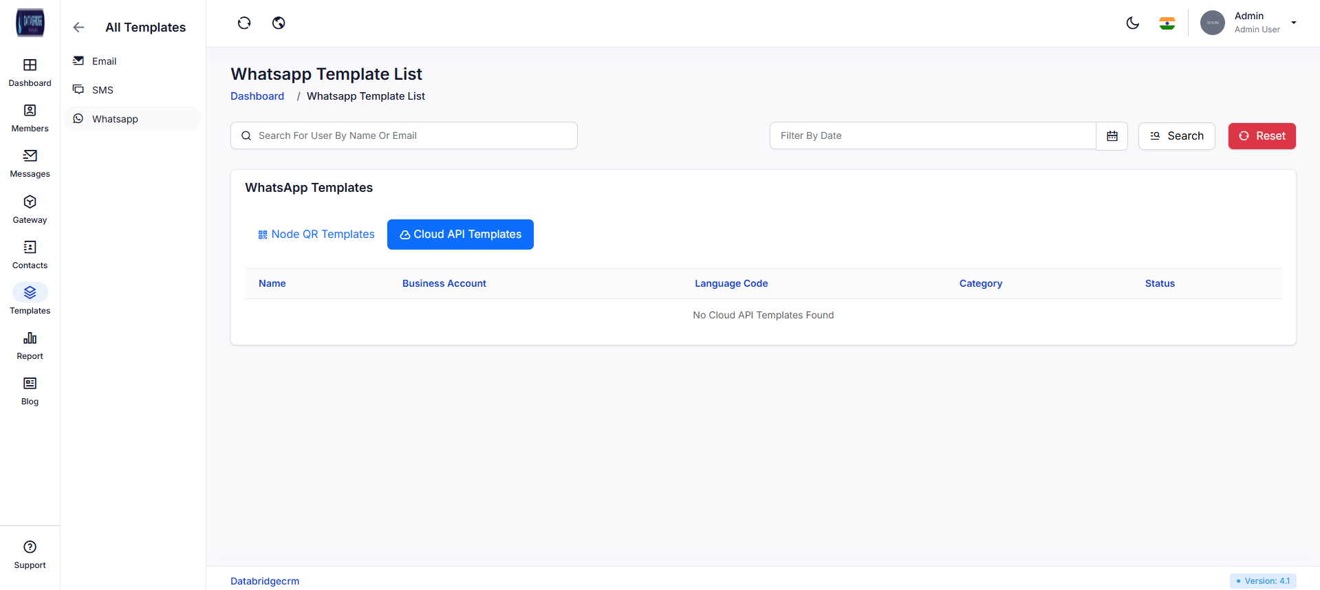Click the Dashboard breadcrumb link
Image resolution: width=1320 pixels, height=590 pixels.
tap(257, 96)
